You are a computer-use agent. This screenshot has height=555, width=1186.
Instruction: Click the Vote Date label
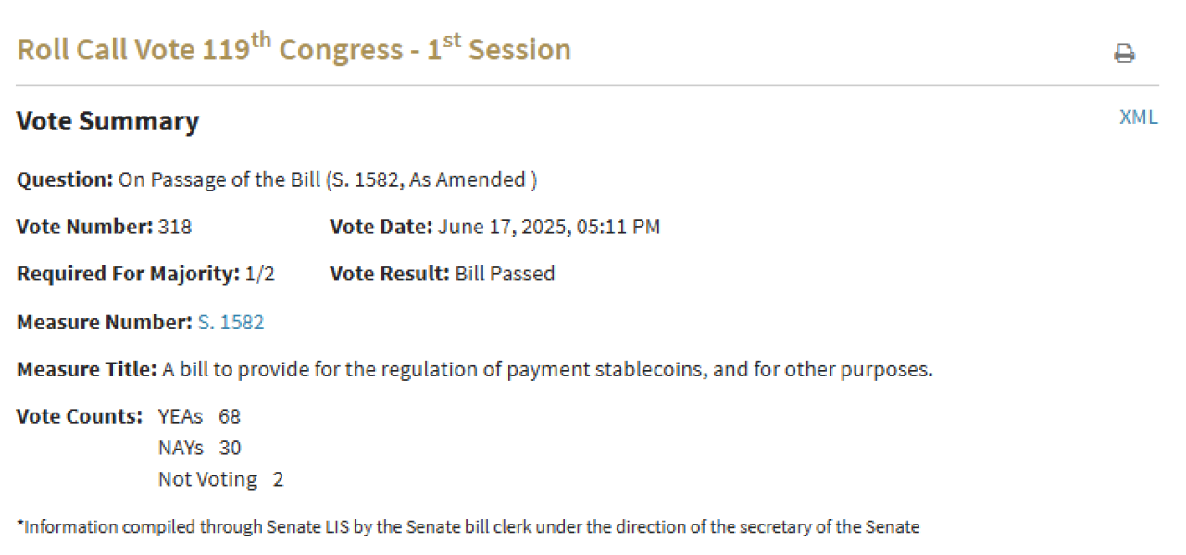381,227
